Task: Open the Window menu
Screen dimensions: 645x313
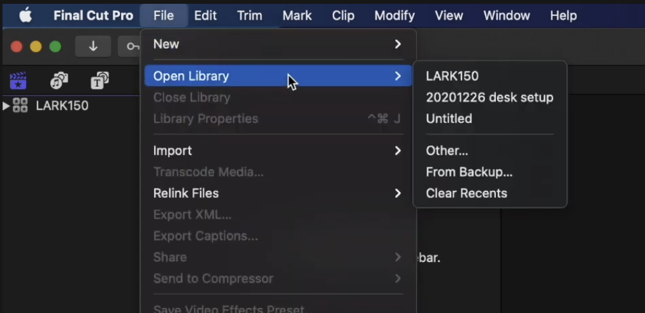Action: click(x=506, y=16)
